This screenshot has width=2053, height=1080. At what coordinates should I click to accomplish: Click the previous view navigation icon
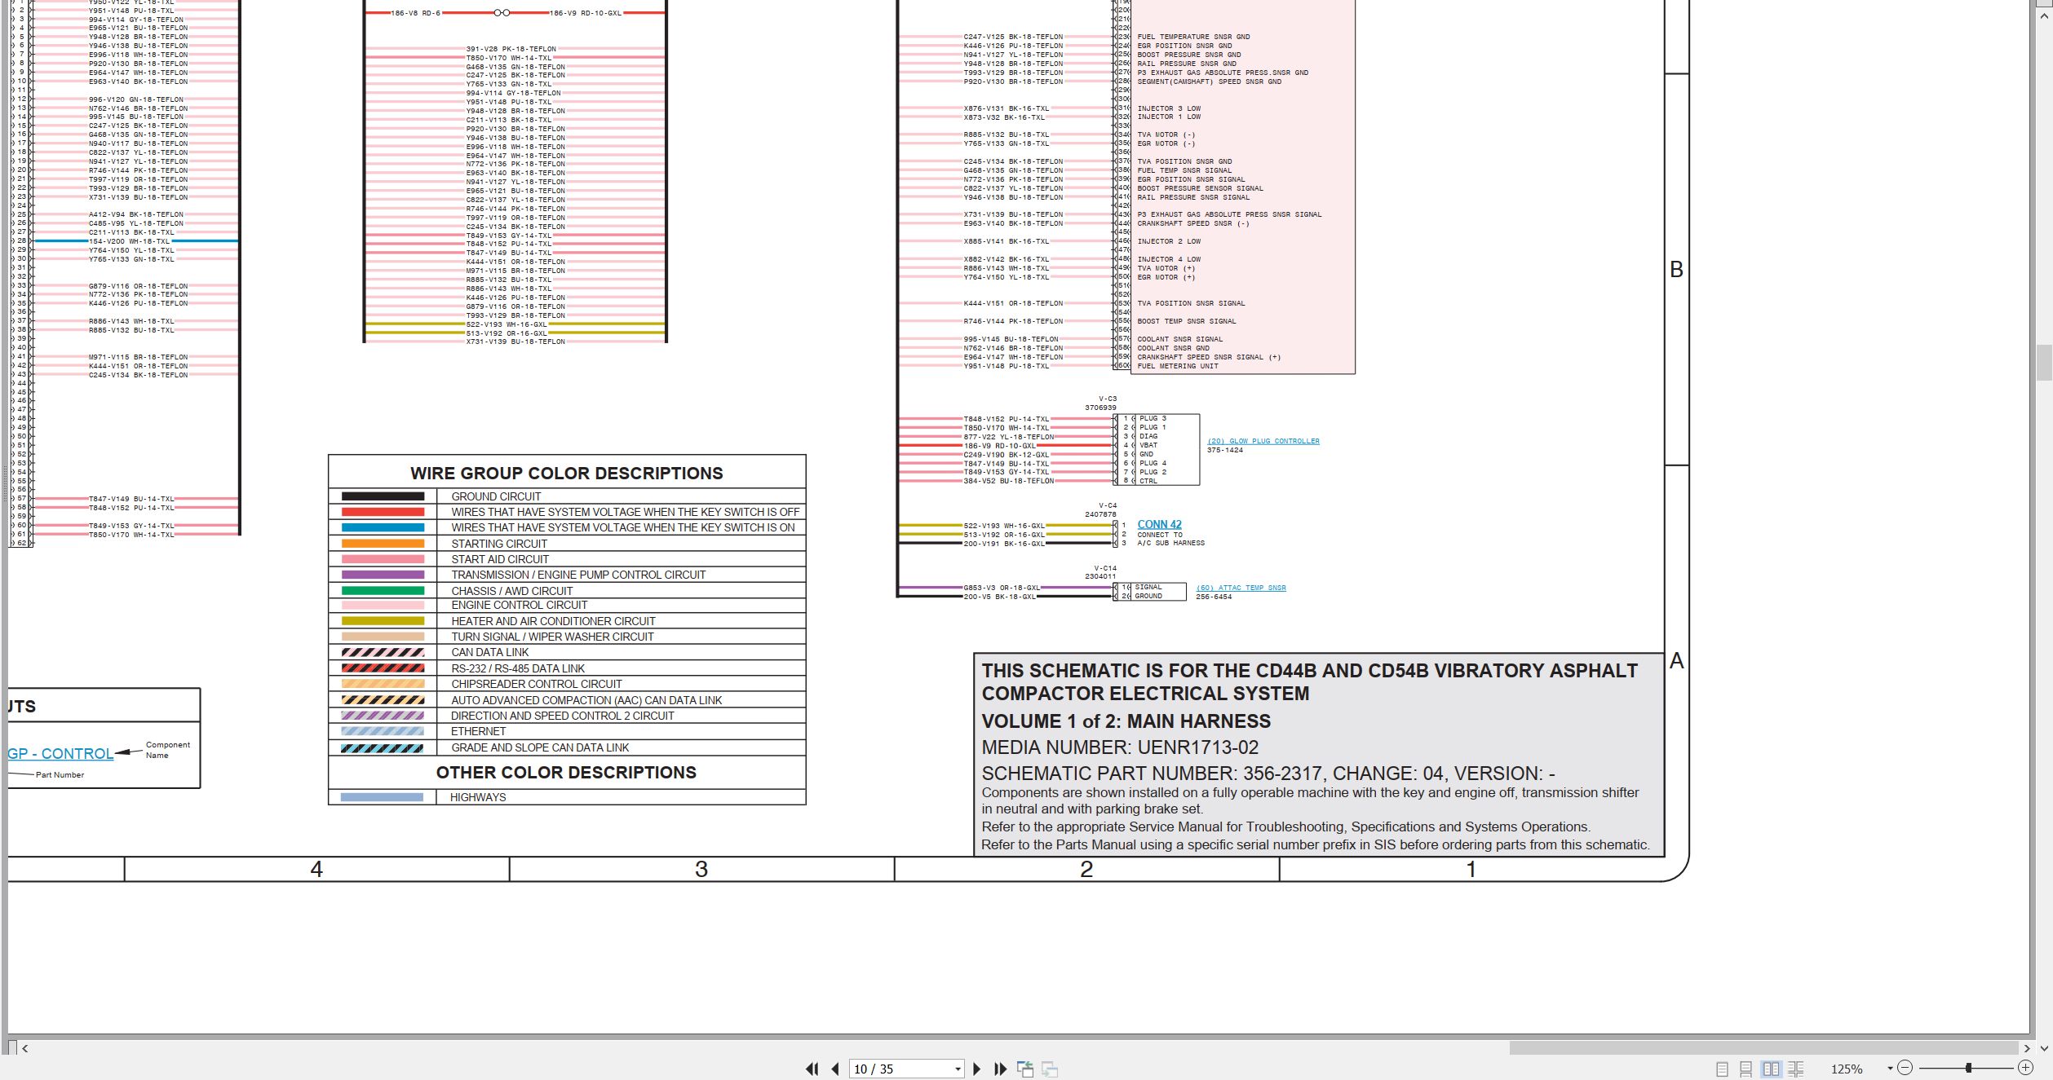1025,1069
